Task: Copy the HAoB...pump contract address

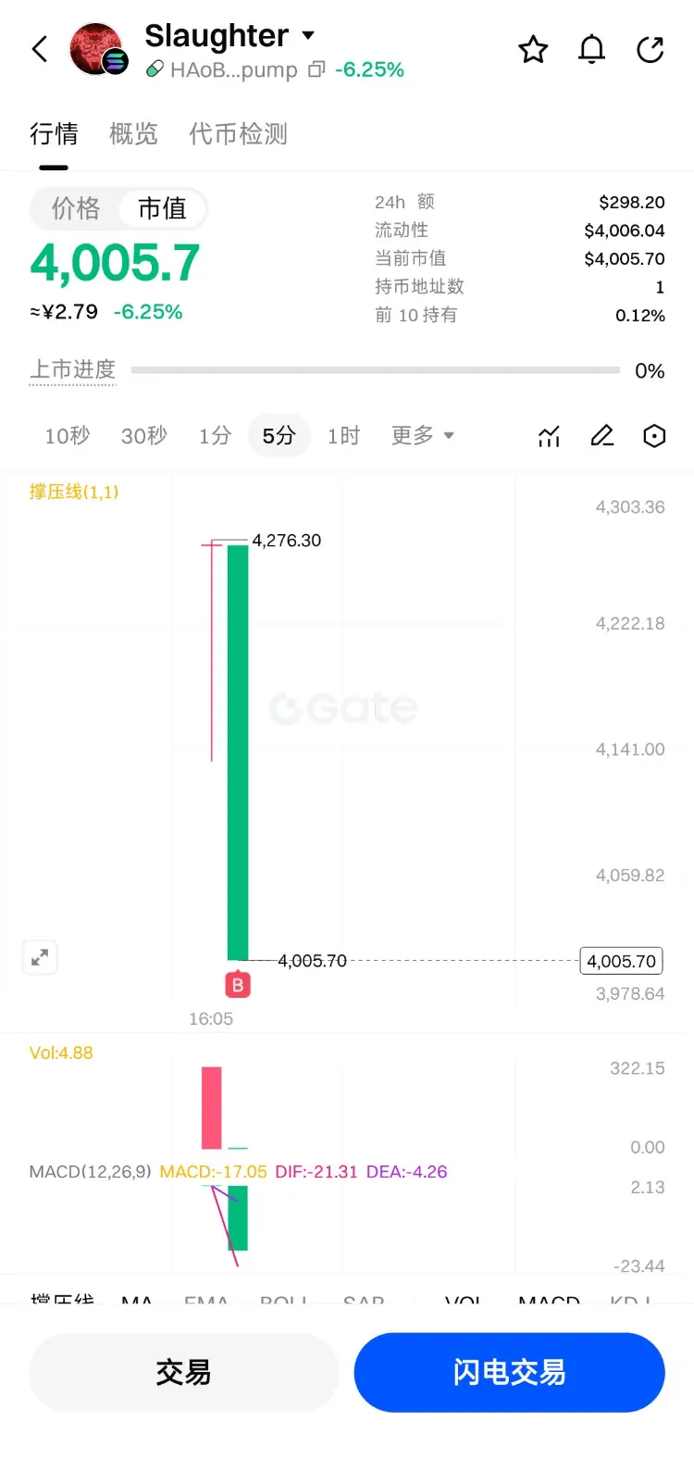Action: tap(316, 69)
